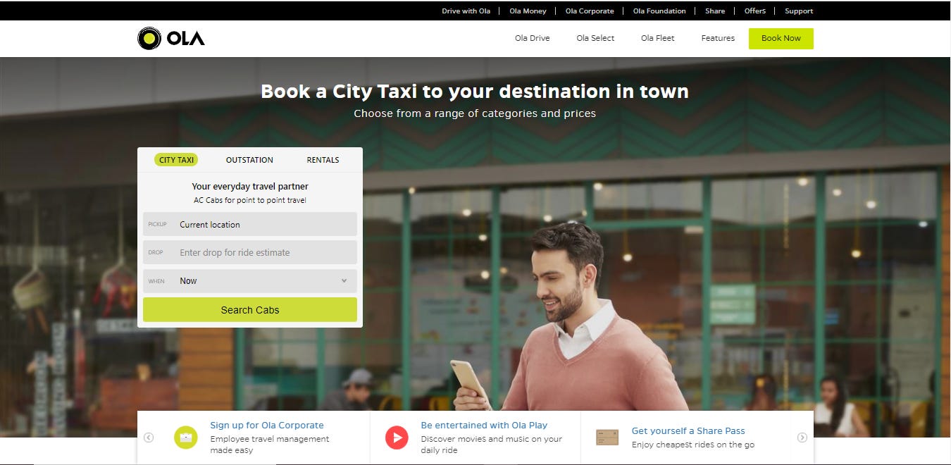Click 'Your everyday travel partner' heading

[250, 187]
